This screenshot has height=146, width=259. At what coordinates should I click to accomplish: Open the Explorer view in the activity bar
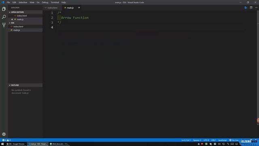pos(4,9)
